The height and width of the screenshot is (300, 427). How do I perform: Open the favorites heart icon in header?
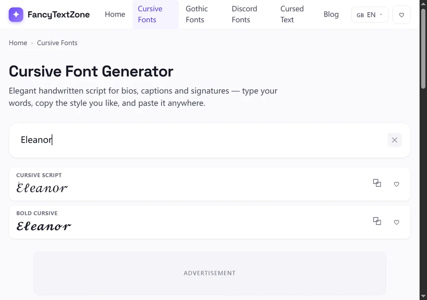(401, 15)
